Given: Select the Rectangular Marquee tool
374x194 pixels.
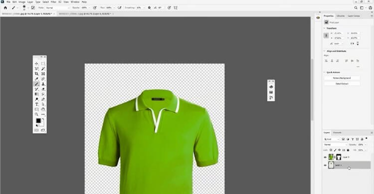Looking at the screenshot, I should (x=43, y=63).
